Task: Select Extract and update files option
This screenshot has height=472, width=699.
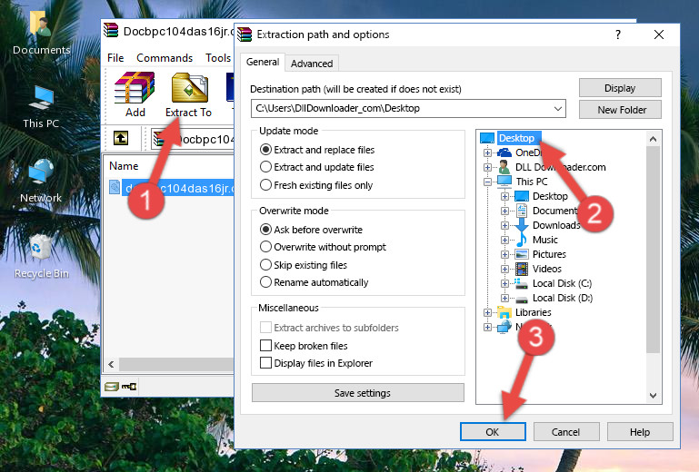Action: pos(316,167)
